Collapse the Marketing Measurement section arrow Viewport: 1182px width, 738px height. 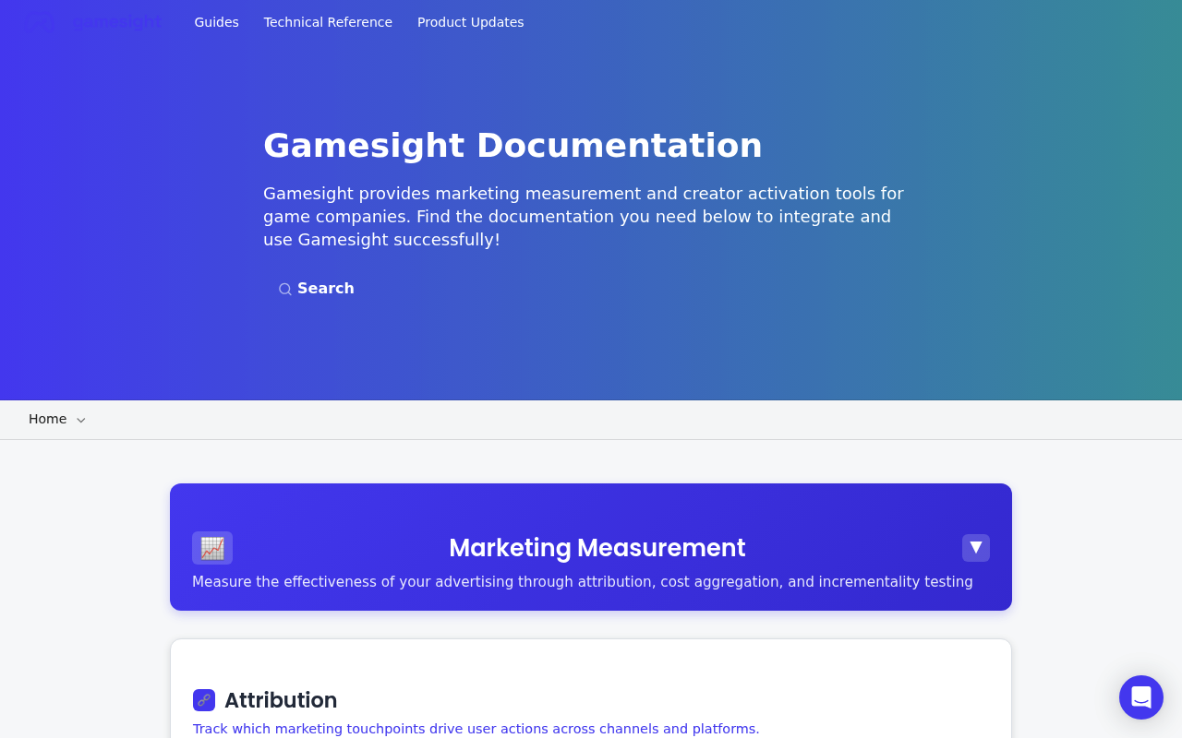point(976,548)
